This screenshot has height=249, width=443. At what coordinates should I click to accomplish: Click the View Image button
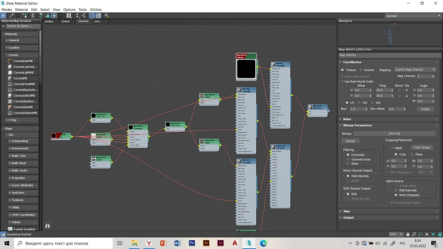coord(422,147)
